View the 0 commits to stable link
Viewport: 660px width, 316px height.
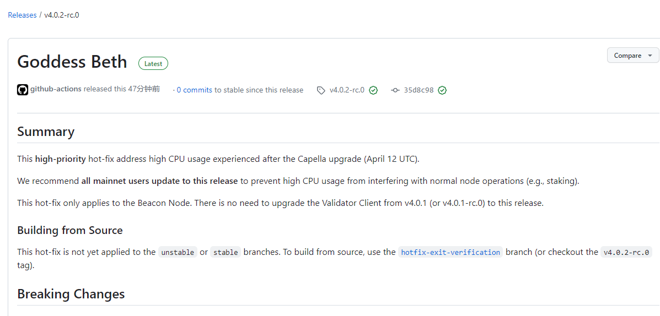point(194,90)
